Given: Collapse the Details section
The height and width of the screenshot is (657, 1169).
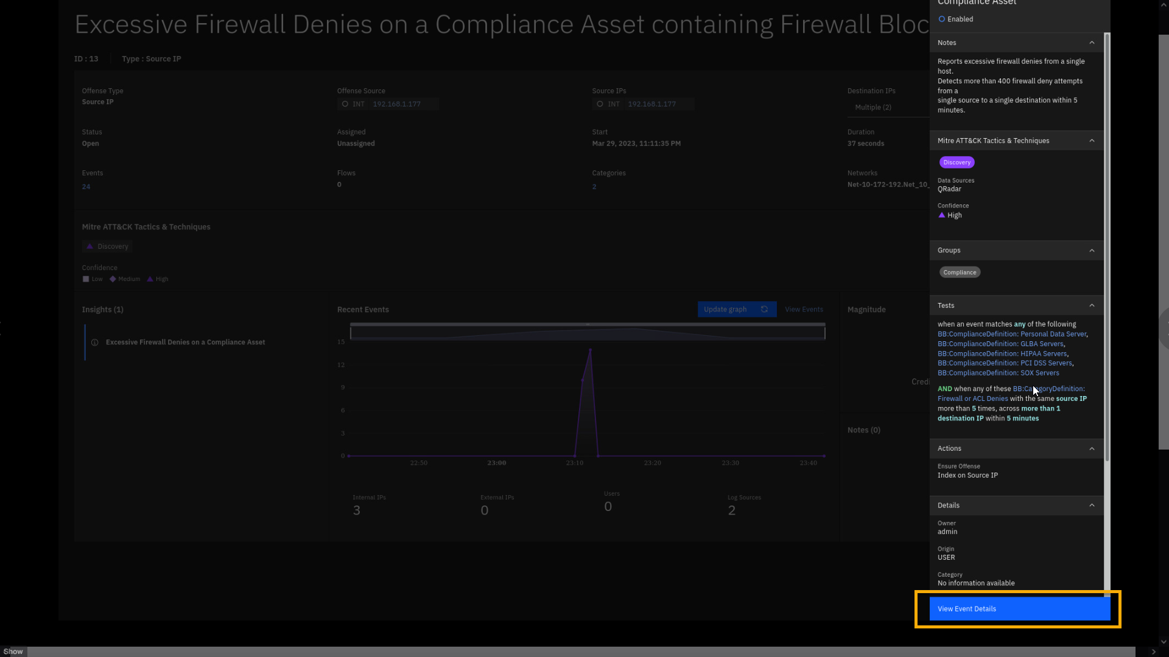Looking at the screenshot, I should pos(1092,506).
